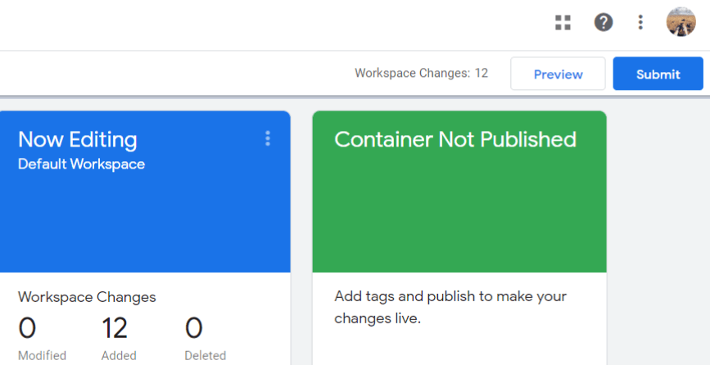710x365 pixels.
Task: Click the help question mark icon
Action: 604,23
